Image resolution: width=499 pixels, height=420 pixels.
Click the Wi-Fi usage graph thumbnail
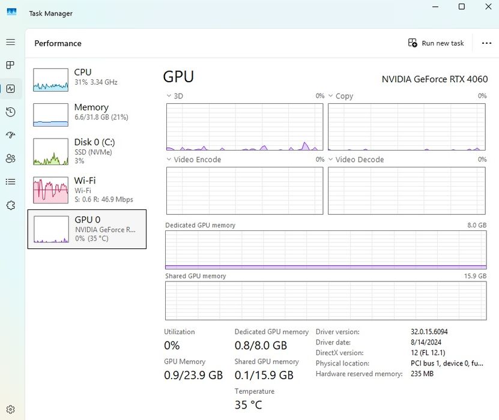(x=50, y=190)
